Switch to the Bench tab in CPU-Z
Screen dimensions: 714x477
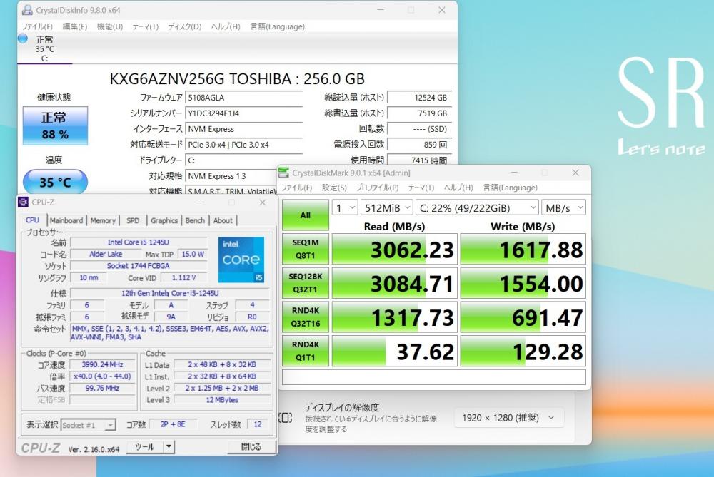pos(195,220)
